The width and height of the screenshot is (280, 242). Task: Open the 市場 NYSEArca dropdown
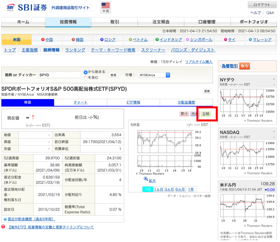154,75
